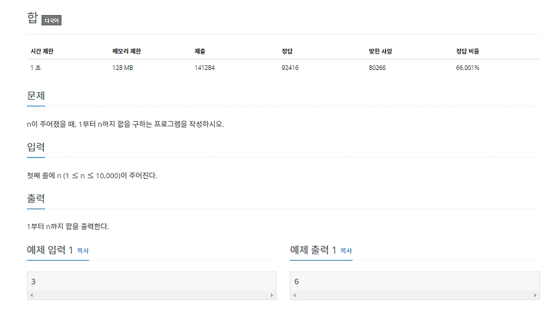554x309 pixels.
Task: Click the 메모리 제한 column header
Action: [126, 51]
